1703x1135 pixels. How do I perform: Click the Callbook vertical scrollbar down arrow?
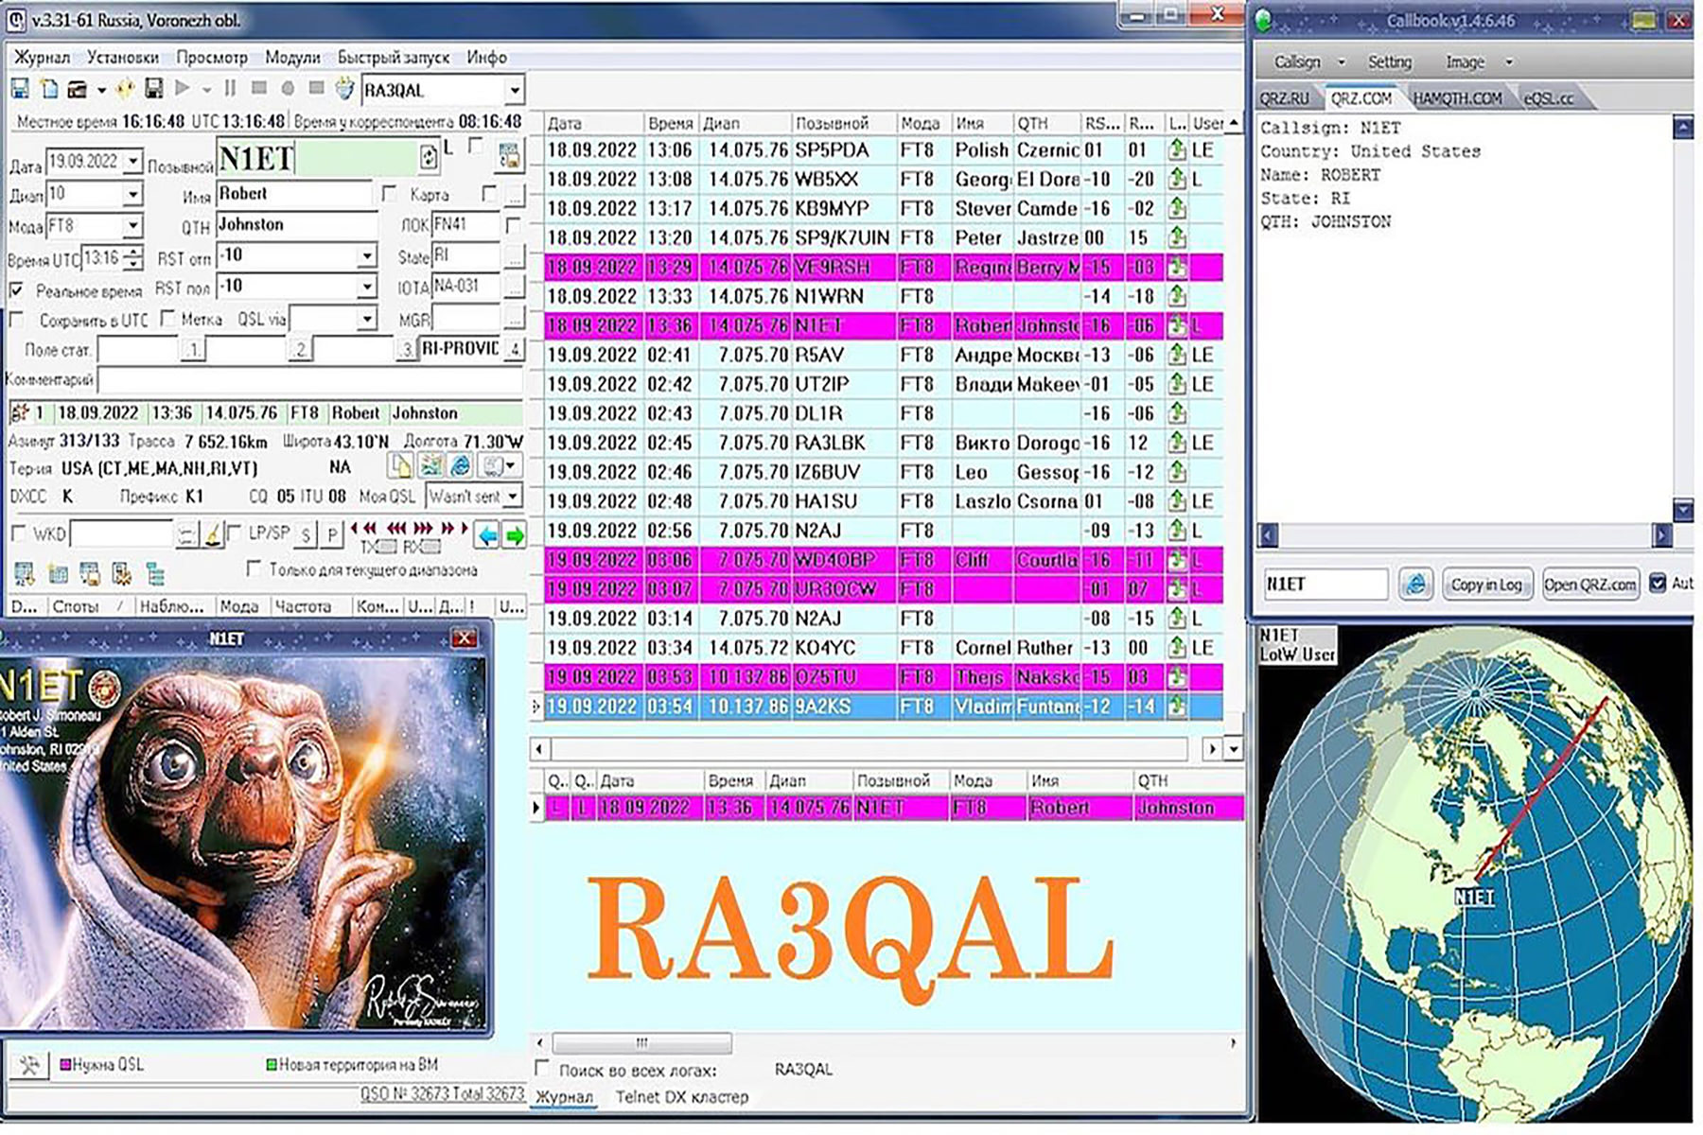1682,511
